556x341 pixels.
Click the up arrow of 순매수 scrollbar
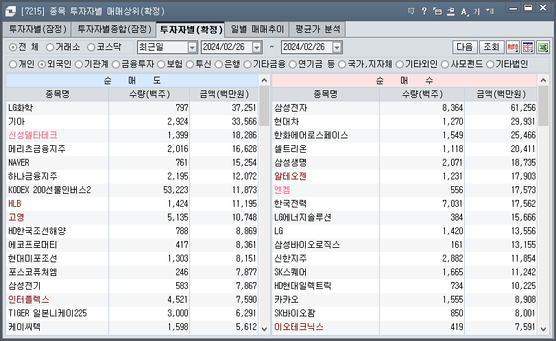tap(543, 80)
